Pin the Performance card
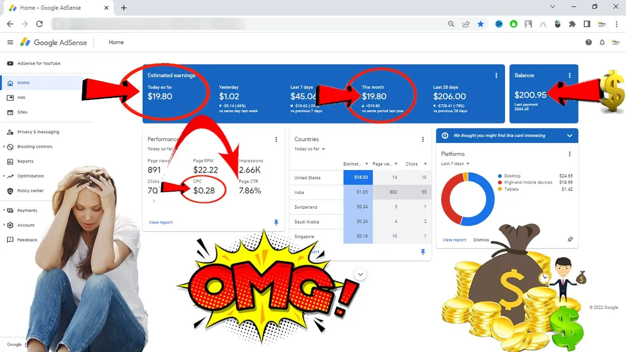The image size is (626, 352). (x=276, y=222)
